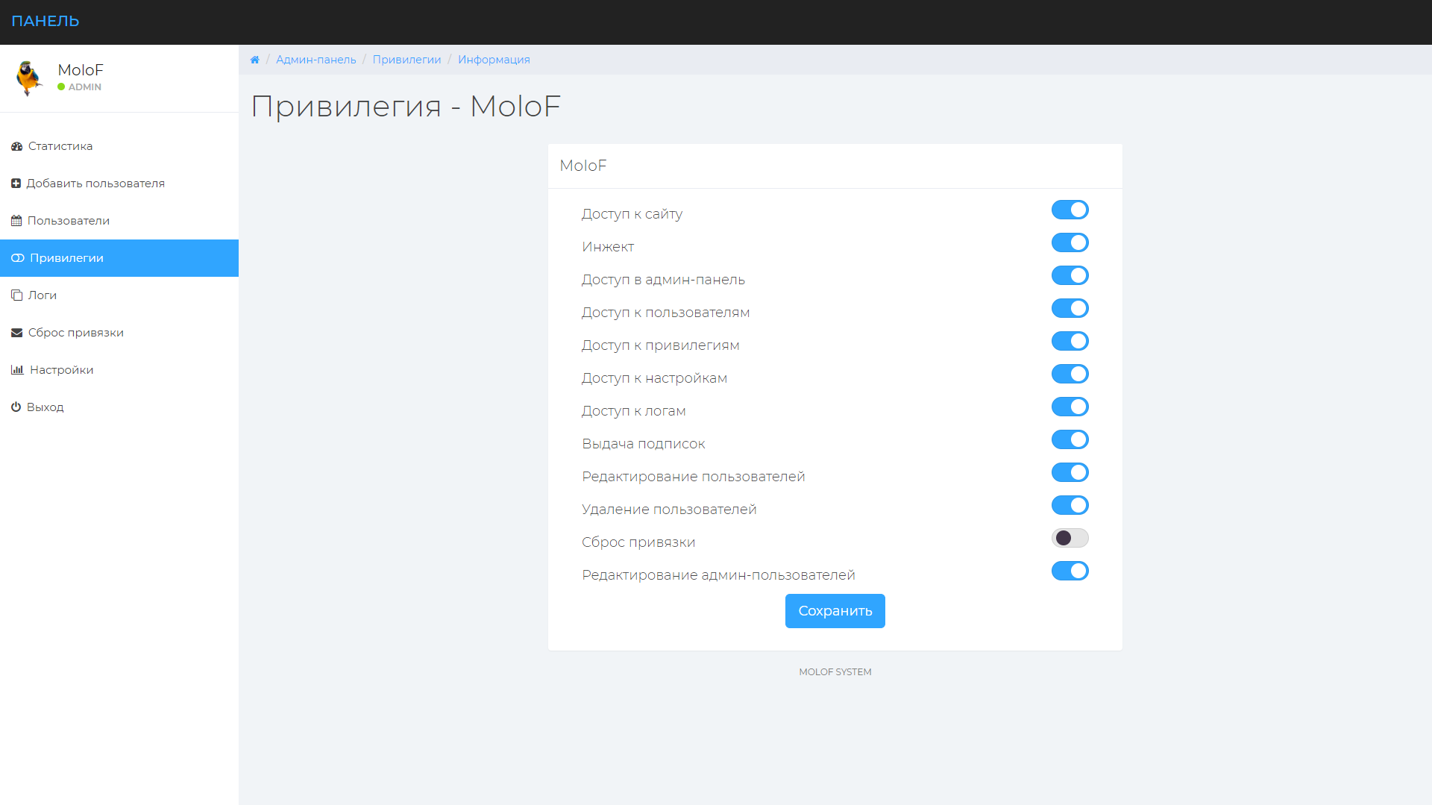Click the ADMIN role label
This screenshot has width=1432, height=805.
(x=85, y=87)
